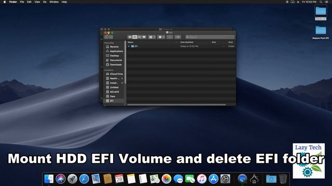Open Documents in the sidebar

coord(114,60)
